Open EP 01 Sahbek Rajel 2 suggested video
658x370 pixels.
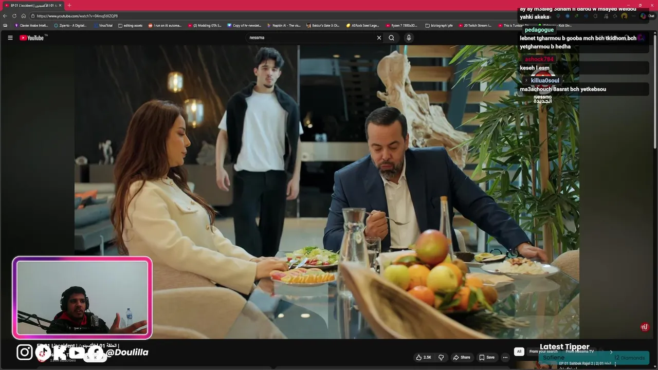(x=584, y=364)
